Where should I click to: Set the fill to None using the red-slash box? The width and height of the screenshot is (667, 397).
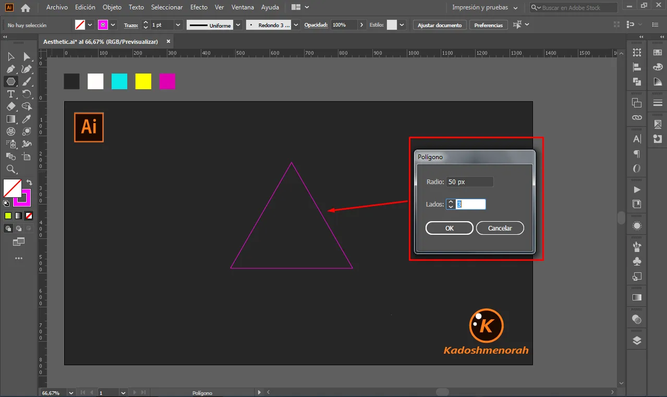click(x=29, y=215)
